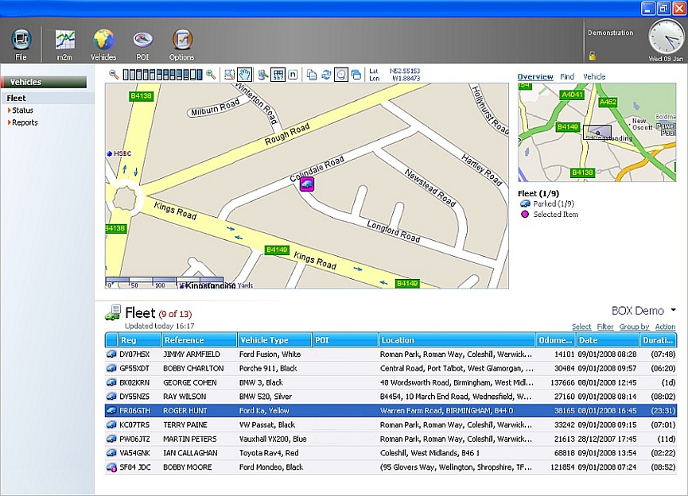Screen dimensions: 688x496
Task: Expand the Status tree item
Action: click(22, 110)
